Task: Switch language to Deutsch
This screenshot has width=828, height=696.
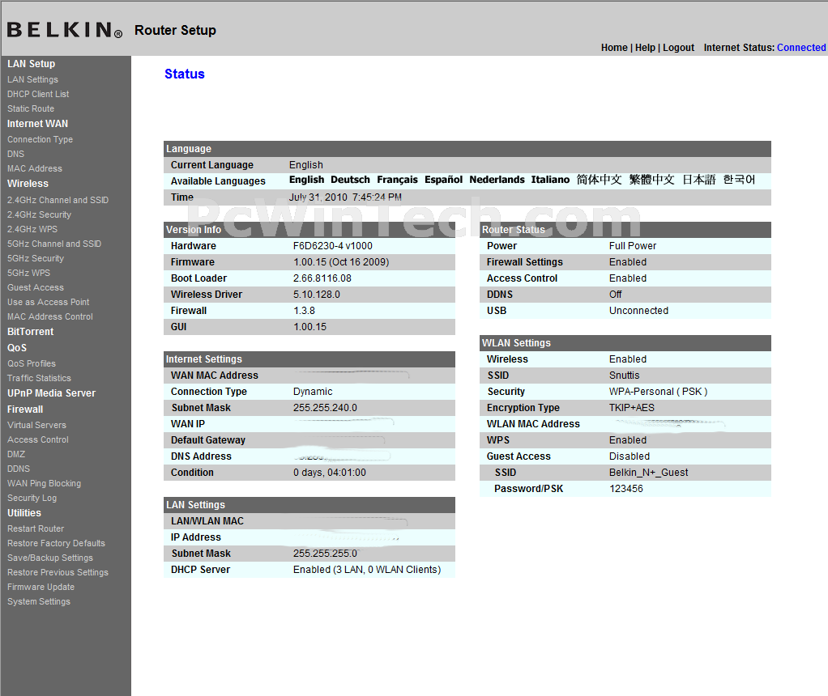Action: (350, 180)
